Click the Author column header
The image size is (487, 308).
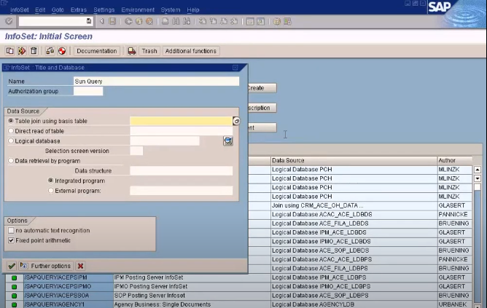pyautogui.click(x=455, y=160)
